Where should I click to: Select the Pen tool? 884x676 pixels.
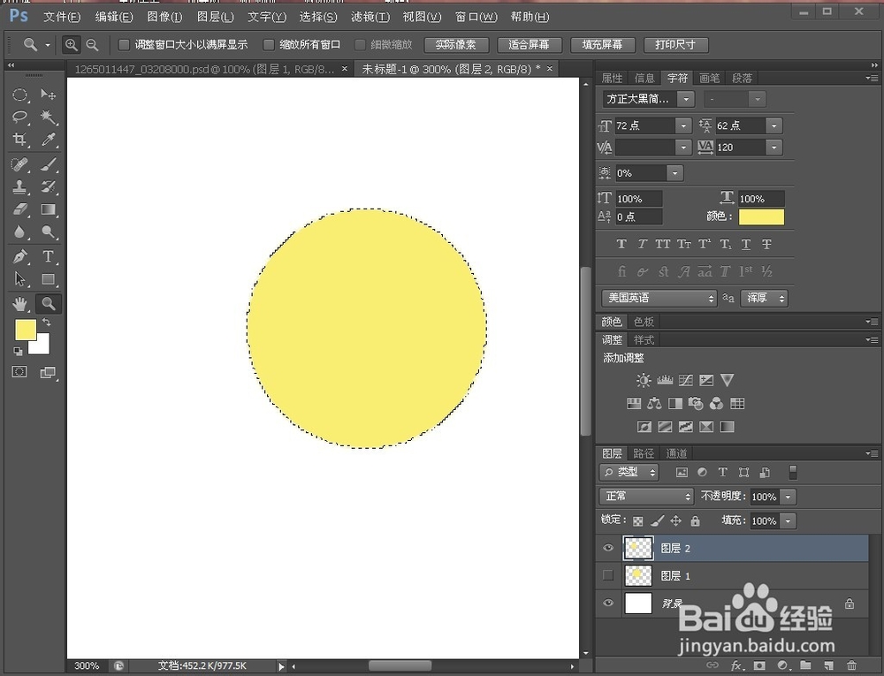20,257
